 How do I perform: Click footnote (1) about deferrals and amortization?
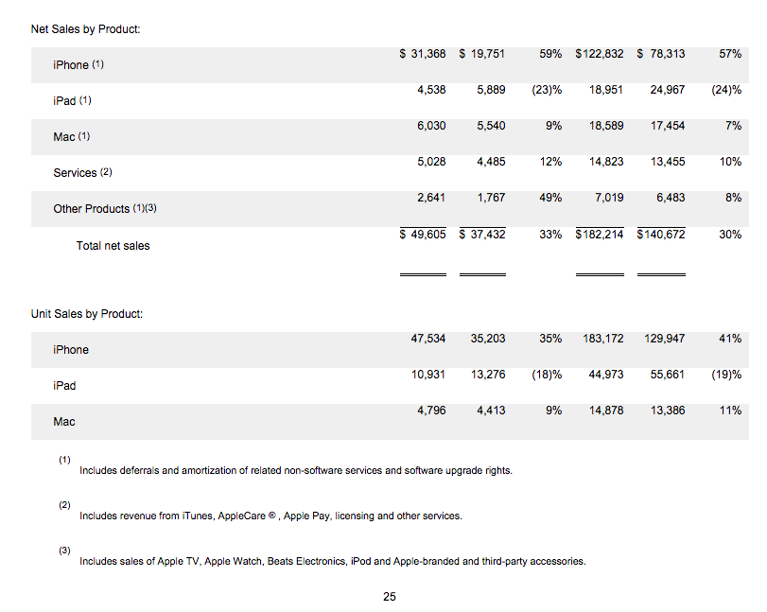click(x=295, y=470)
